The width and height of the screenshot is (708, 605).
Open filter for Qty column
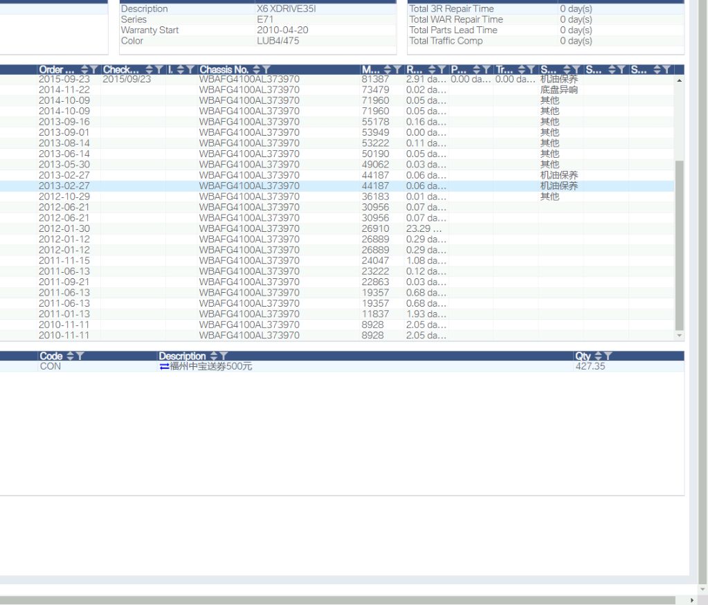point(608,356)
